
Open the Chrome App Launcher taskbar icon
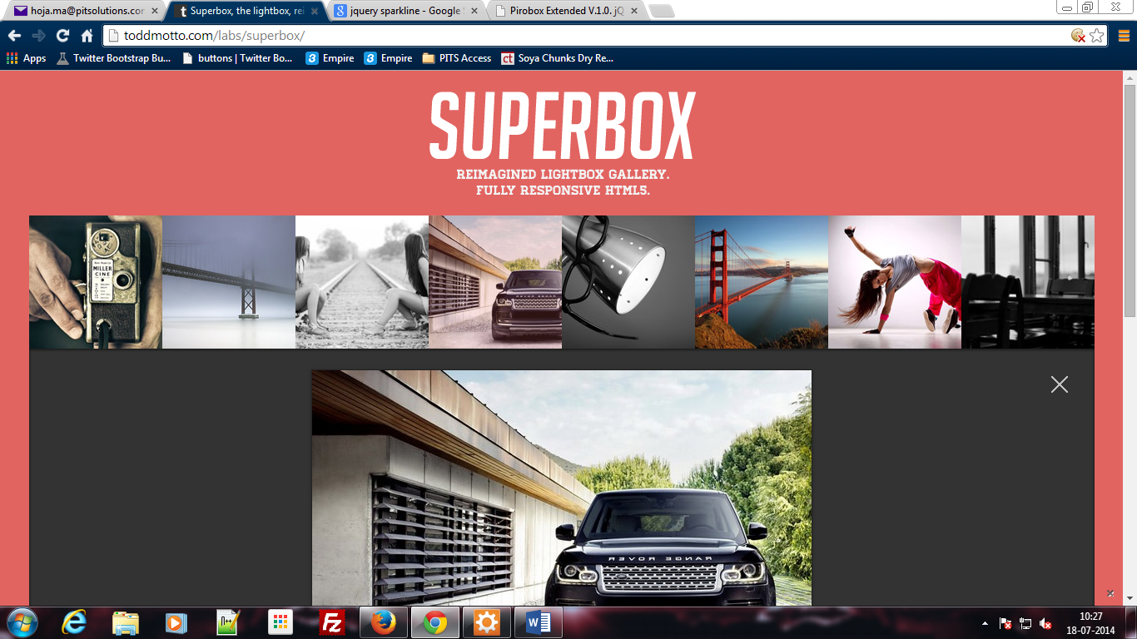281,622
